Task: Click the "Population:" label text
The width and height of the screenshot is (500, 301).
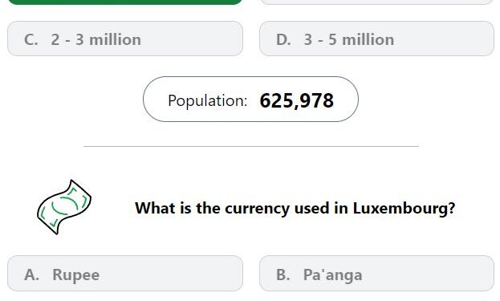Action: pyautogui.click(x=208, y=101)
